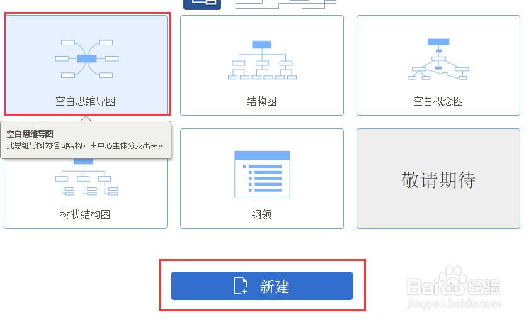Click the 新建 button to create map

[262, 286]
